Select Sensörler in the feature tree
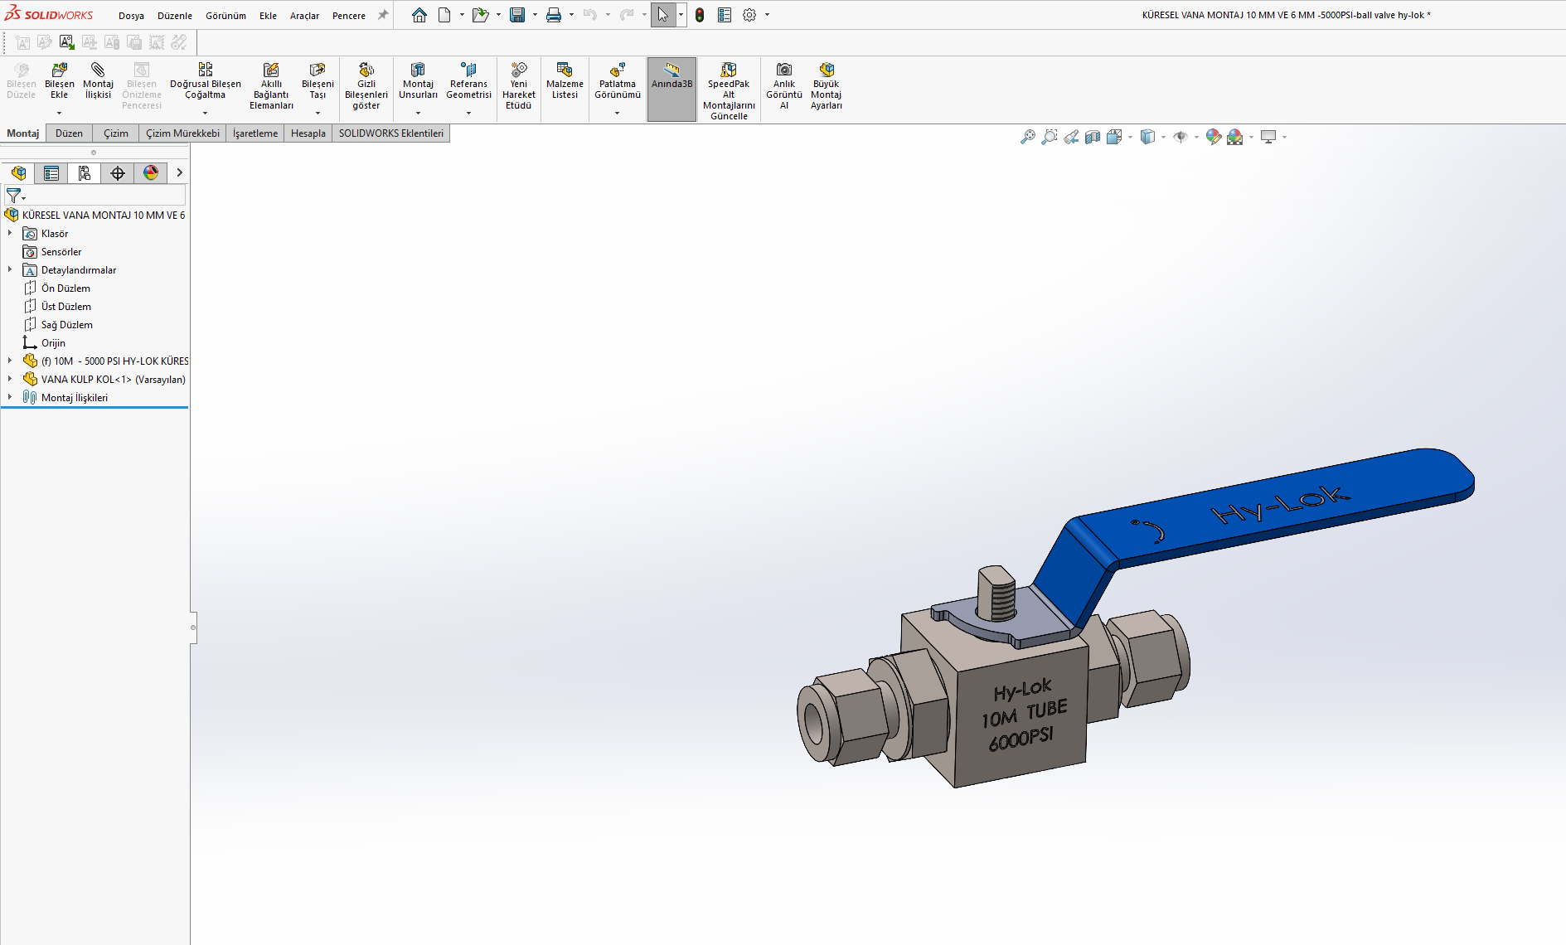1566x945 pixels. tap(61, 252)
